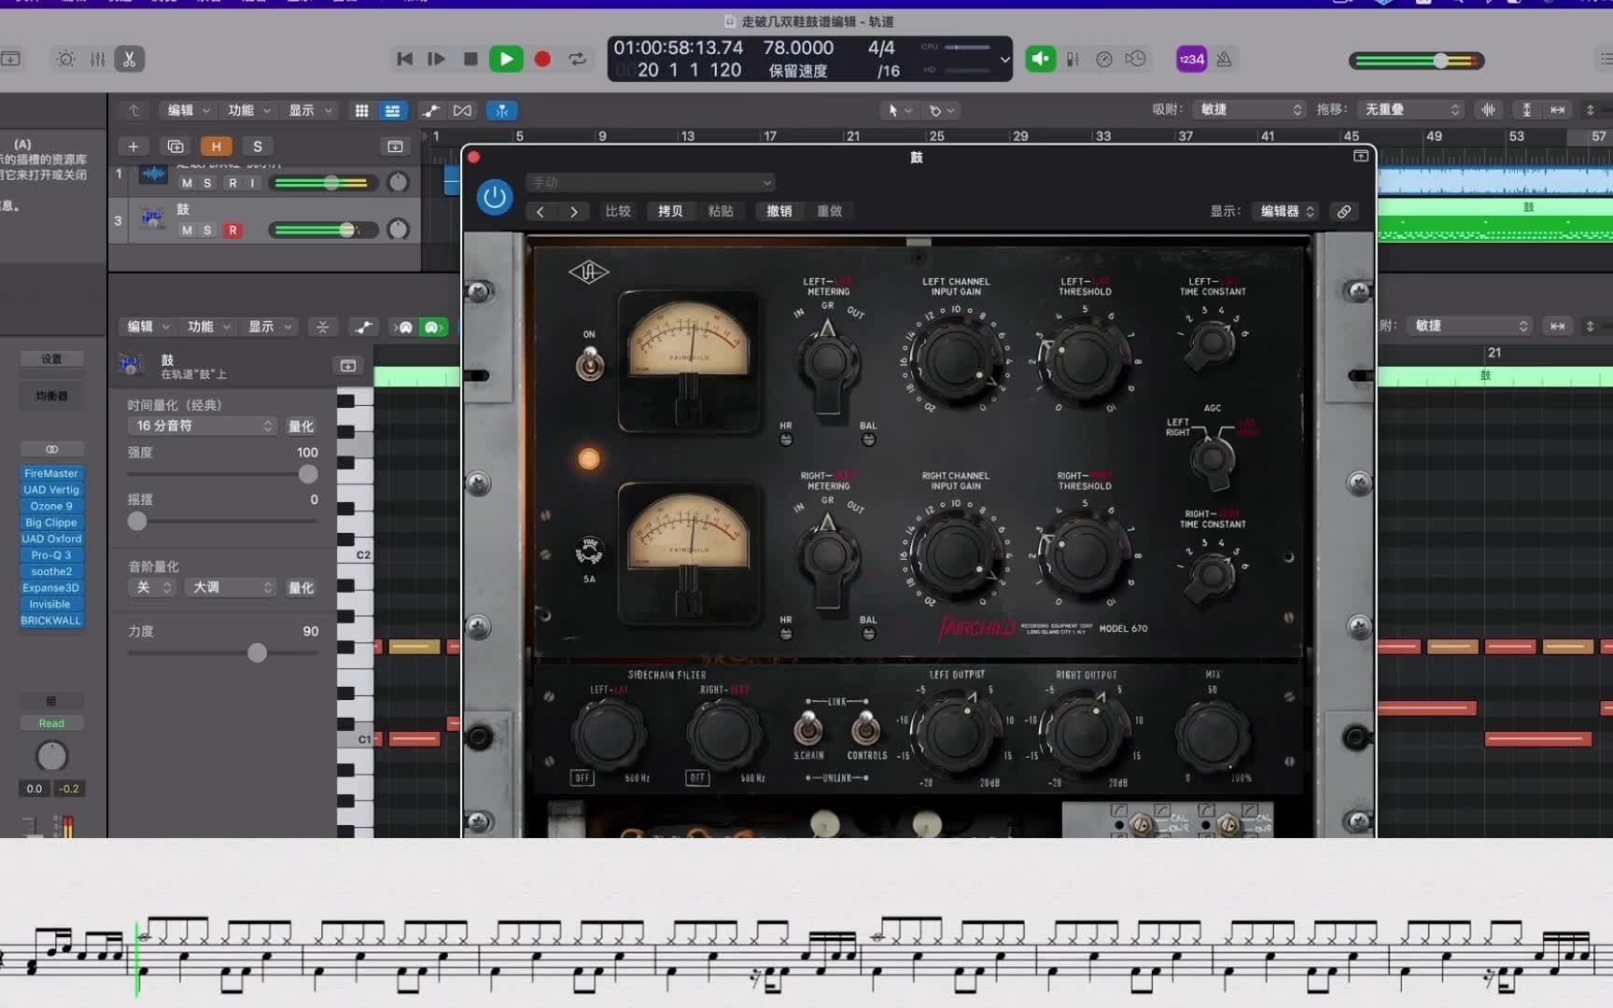Viewport: 1613px width, 1008px height.
Task: Switch to grid view icon in tracks toolbar
Action: point(362,110)
